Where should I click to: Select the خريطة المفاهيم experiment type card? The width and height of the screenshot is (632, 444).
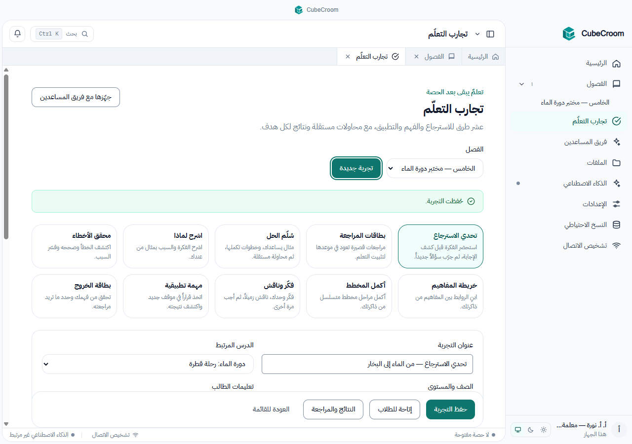point(440,296)
